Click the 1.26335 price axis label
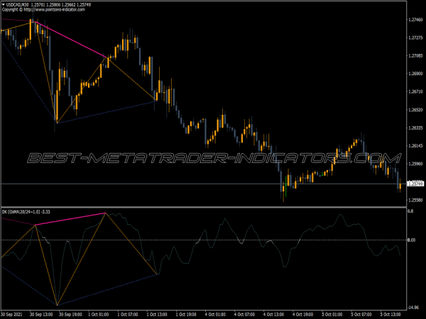Image resolution: width=426 pixels, height=319 pixels. click(x=415, y=128)
